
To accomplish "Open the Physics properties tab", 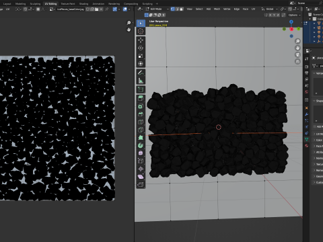I will pos(307,127).
